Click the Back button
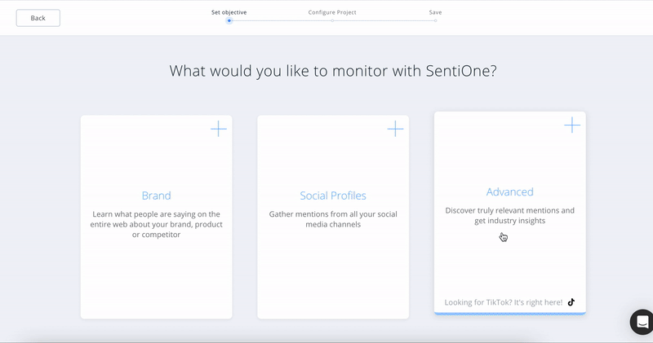Viewport: 653px width, 343px height. click(38, 18)
